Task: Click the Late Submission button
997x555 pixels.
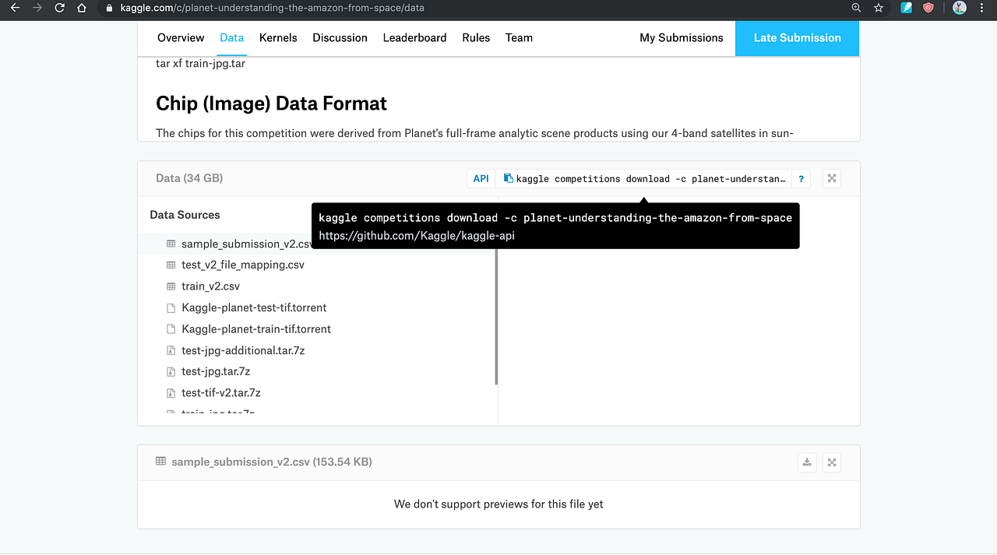Action: click(x=797, y=37)
